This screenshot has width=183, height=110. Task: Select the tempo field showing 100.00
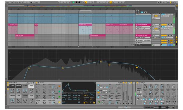pos(16,2)
